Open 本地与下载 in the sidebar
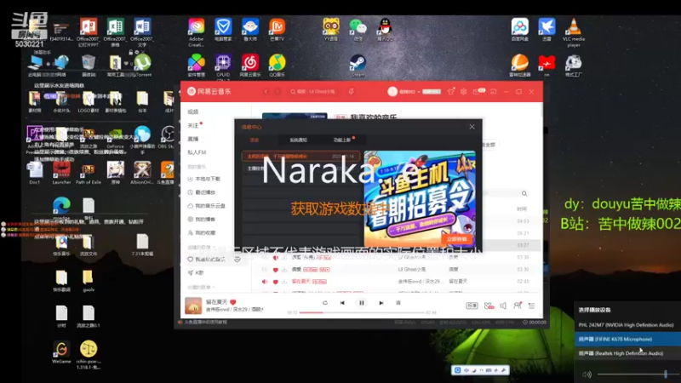 point(204,179)
